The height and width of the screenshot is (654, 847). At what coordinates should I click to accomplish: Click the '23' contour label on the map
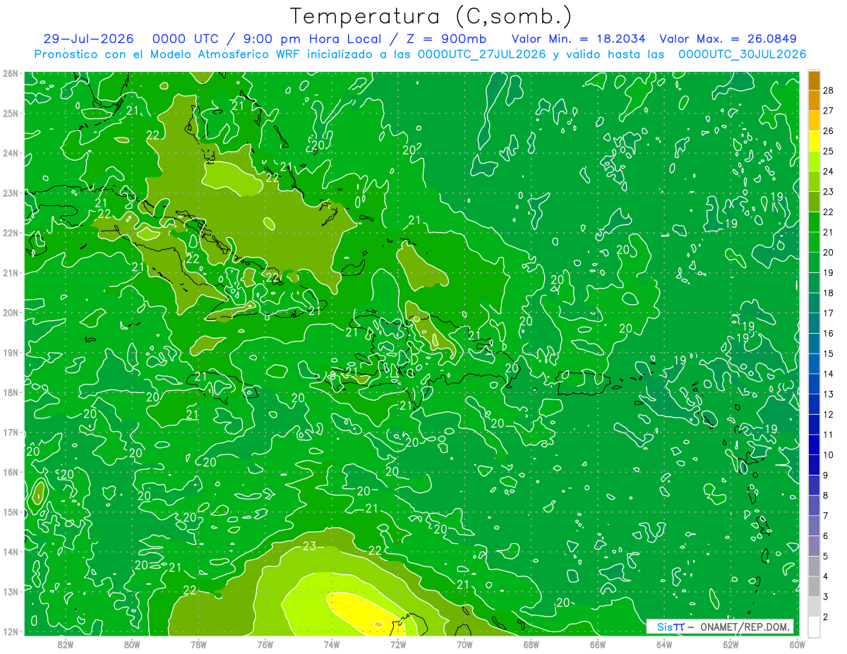click(x=309, y=546)
